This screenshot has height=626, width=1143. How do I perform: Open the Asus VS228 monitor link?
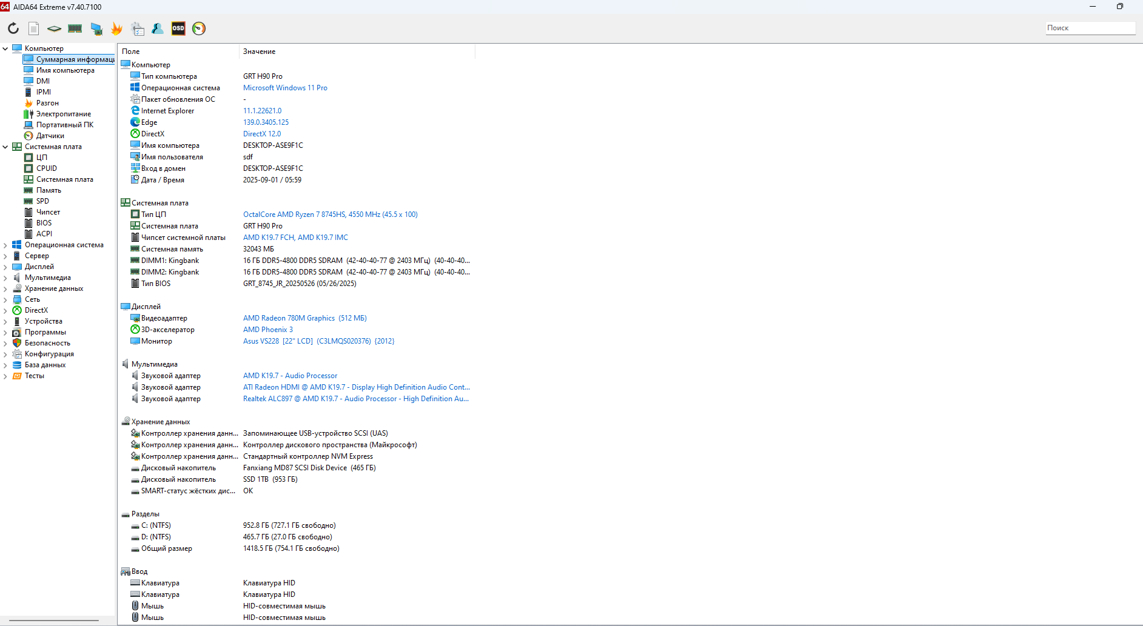click(x=319, y=341)
